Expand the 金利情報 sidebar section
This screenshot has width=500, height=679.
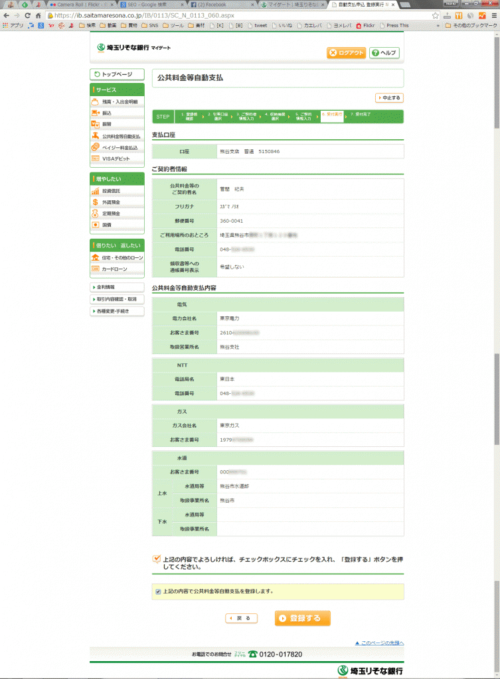(117, 287)
